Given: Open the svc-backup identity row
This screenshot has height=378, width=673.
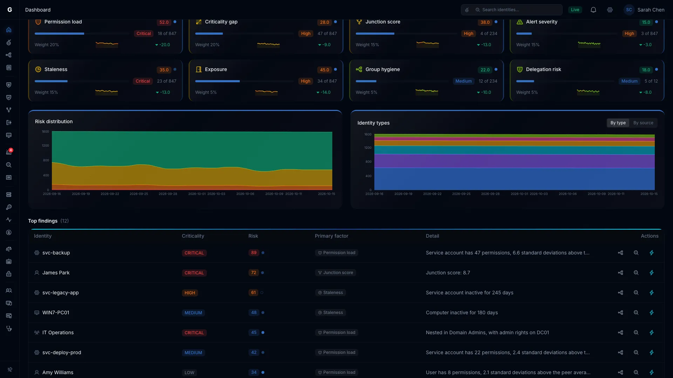Looking at the screenshot, I should coord(346,253).
